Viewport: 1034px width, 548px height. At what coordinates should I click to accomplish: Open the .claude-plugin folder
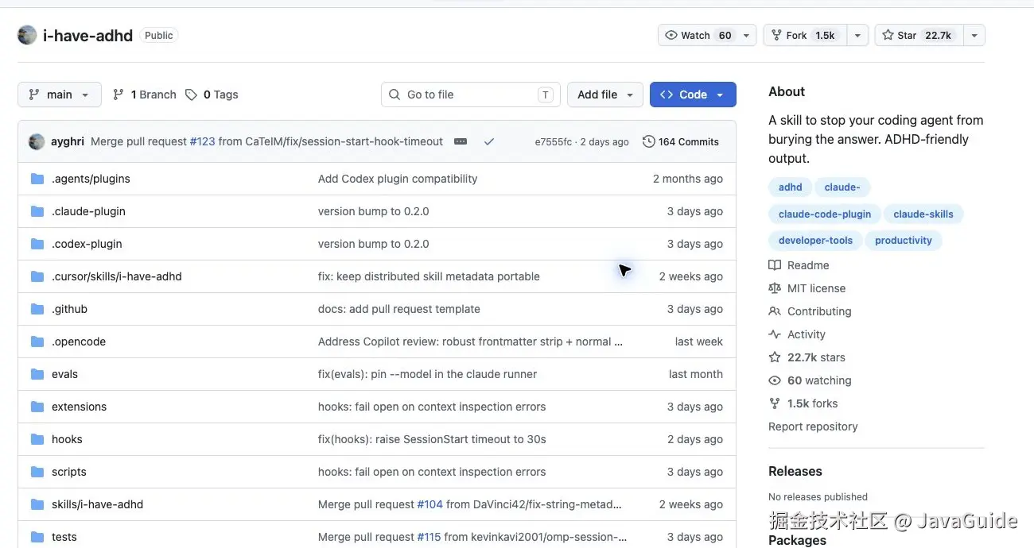coord(88,211)
